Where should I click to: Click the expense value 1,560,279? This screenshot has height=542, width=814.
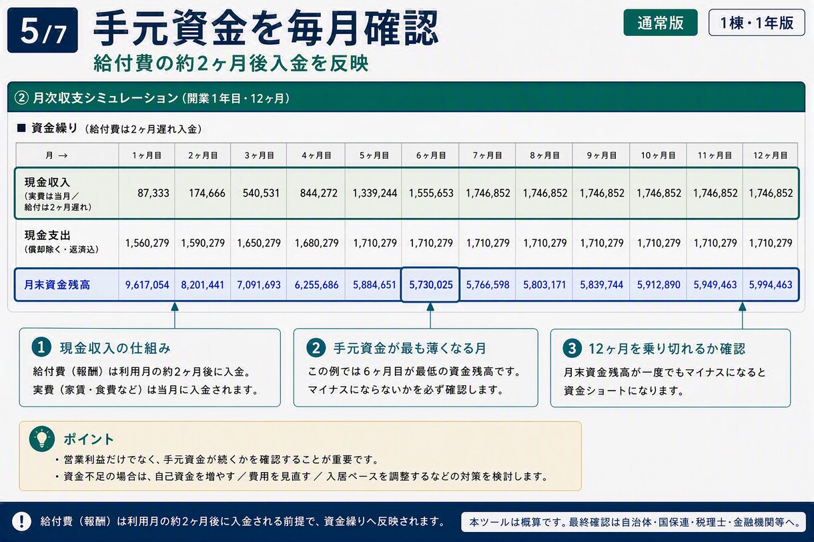click(x=147, y=243)
